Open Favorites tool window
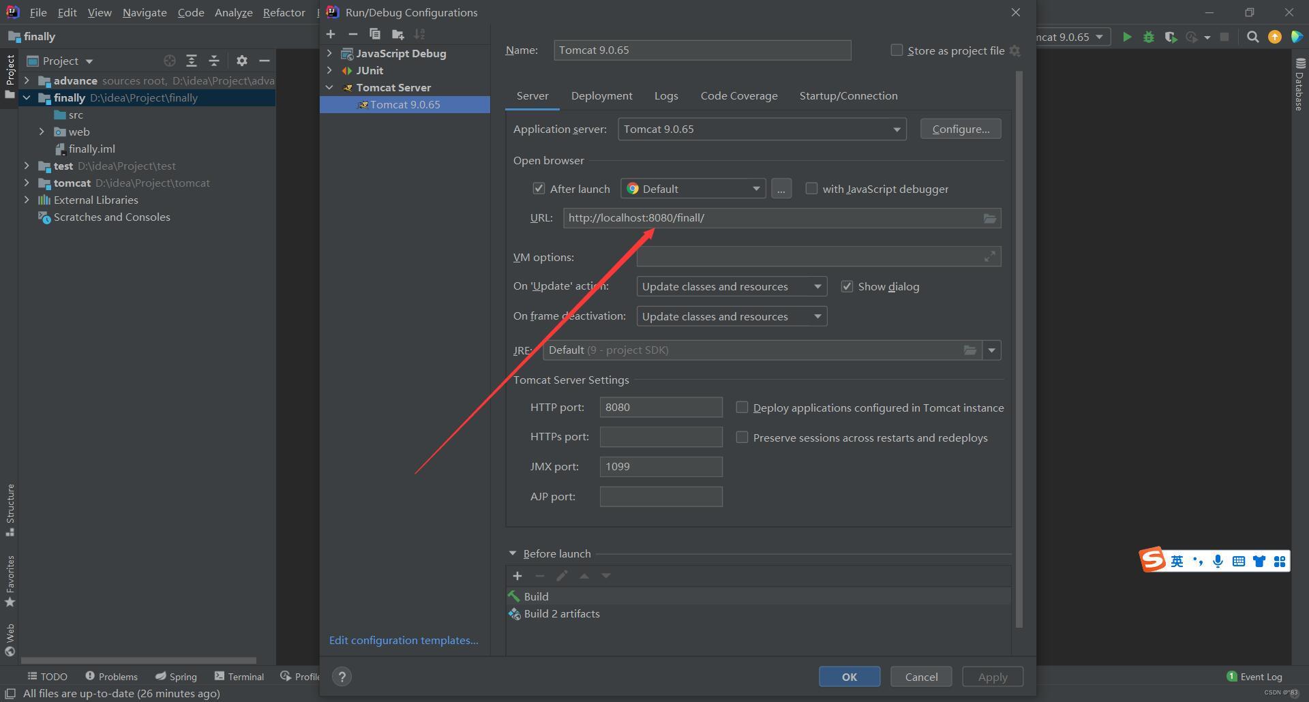The width and height of the screenshot is (1309, 702). click(x=10, y=581)
